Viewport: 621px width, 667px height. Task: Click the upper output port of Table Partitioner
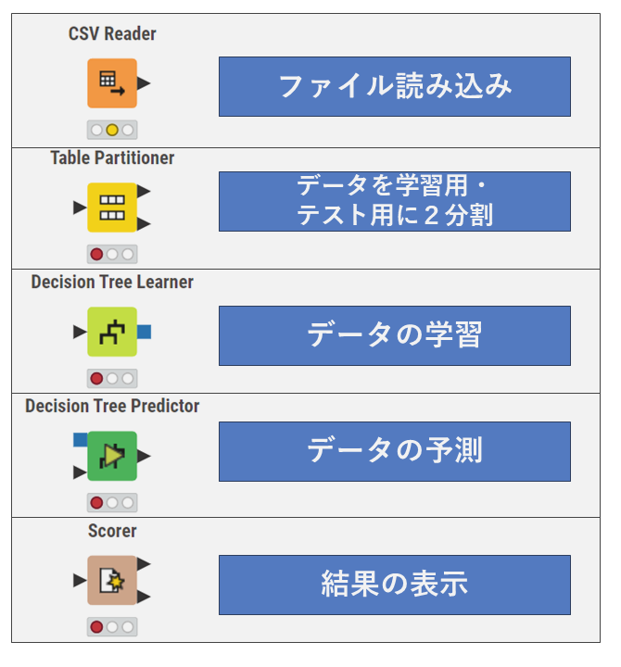pos(144,192)
